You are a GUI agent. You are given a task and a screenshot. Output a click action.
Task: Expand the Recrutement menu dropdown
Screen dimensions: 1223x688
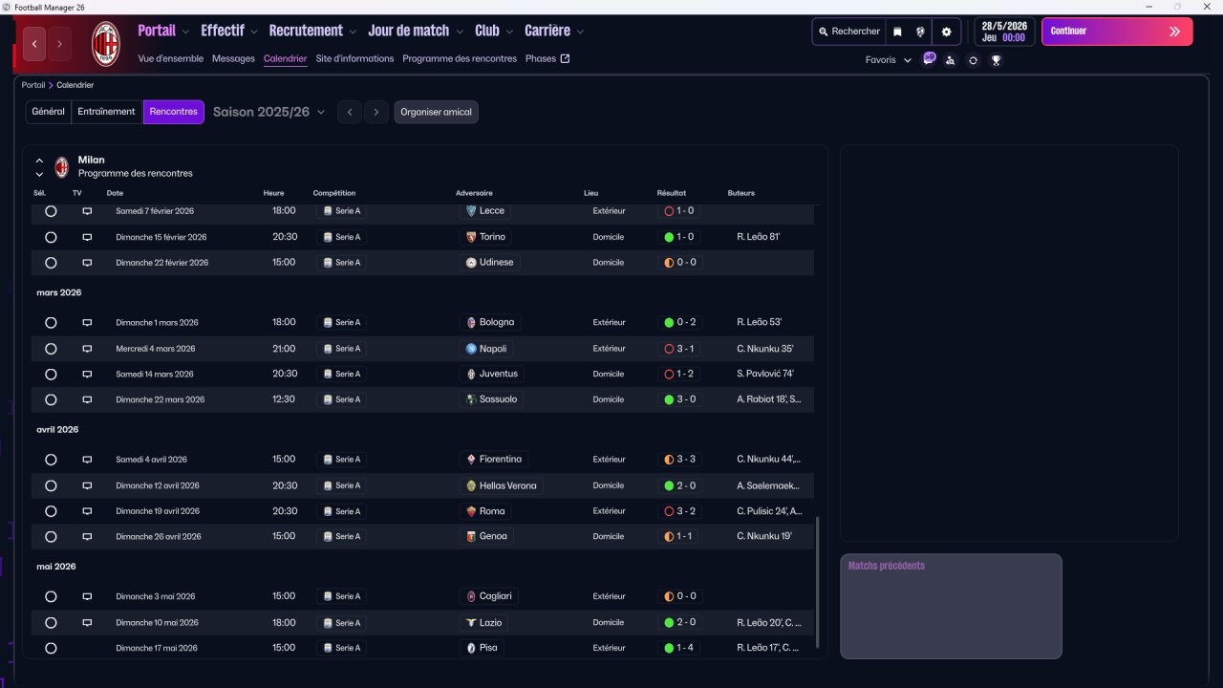[x=312, y=31]
